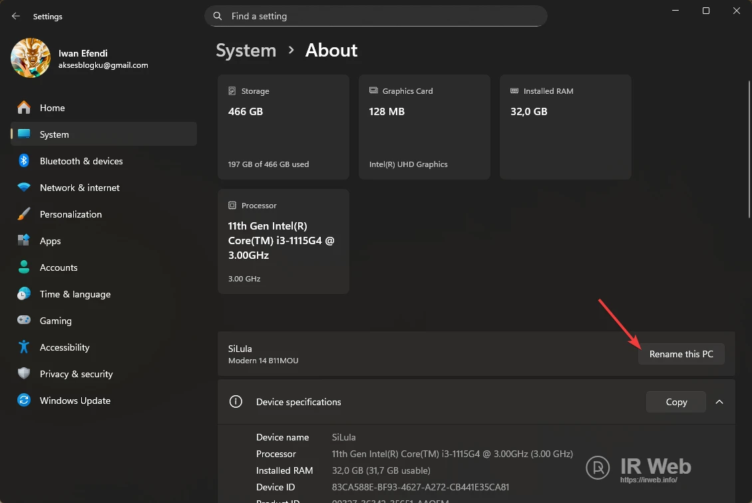This screenshot has width=752, height=503.
Task: Click System in the breadcrumb
Action: 246,51
